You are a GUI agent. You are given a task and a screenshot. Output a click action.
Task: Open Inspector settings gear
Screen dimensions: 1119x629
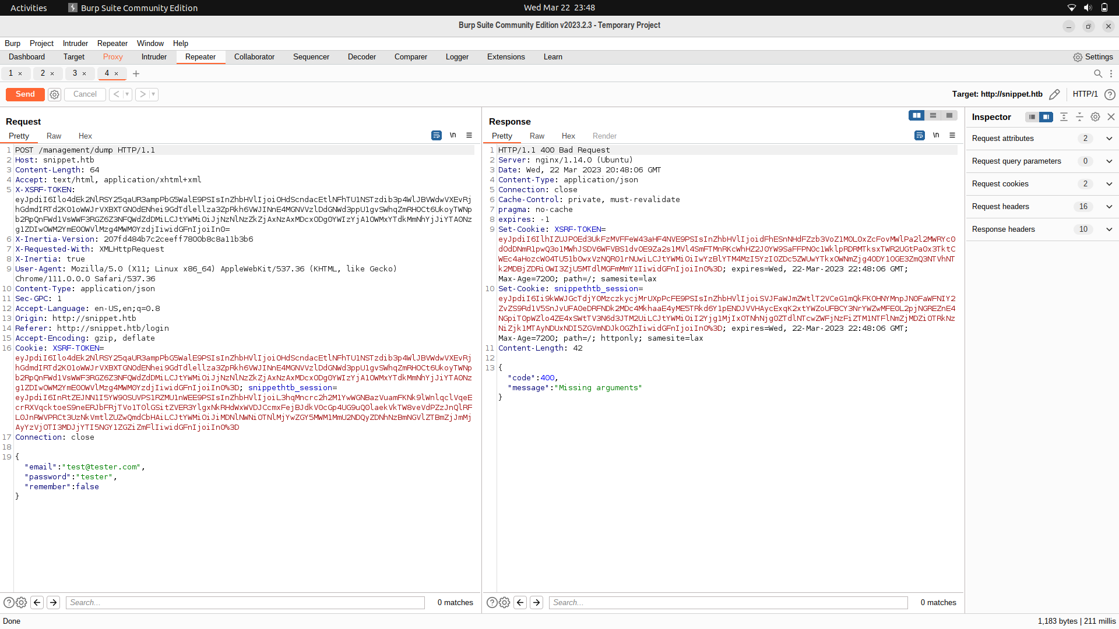(1095, 116)
